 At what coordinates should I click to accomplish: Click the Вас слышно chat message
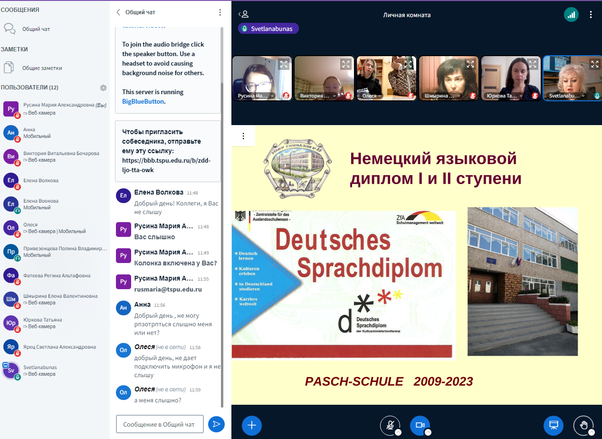[154, 237]
